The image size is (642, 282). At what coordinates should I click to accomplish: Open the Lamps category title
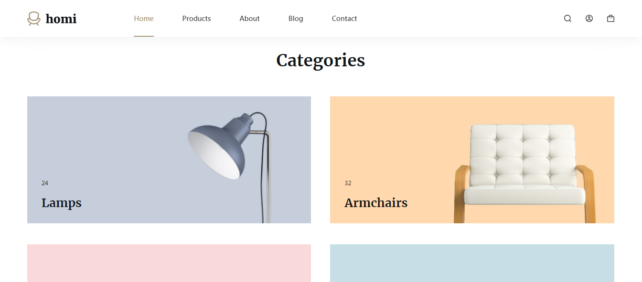[x=62, y=203]
